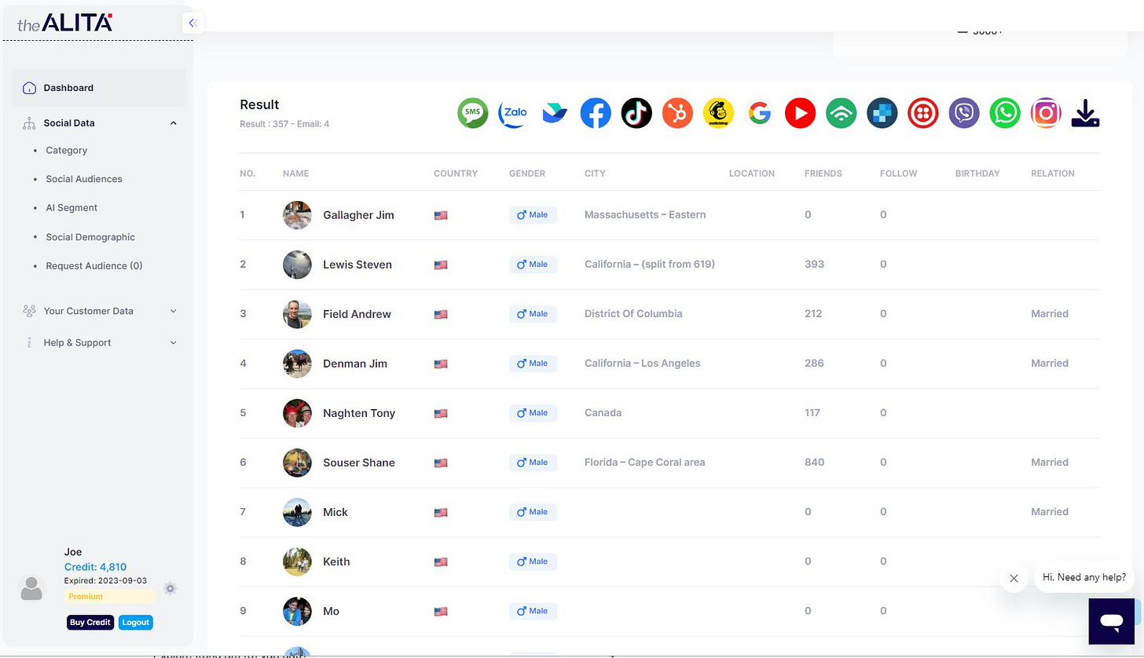
Task: Click the Instagram icon
Action: click(x=1046, y=114)
